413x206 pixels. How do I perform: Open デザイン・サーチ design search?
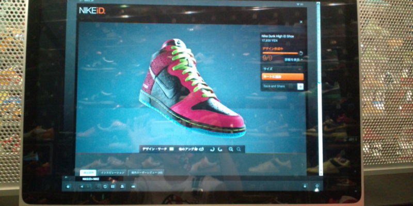pos(158,149)
